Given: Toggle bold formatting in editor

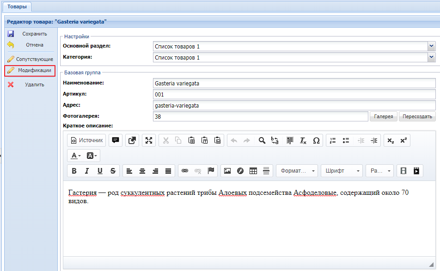Looking at the screenshot, I should click(x=74, y=171).
